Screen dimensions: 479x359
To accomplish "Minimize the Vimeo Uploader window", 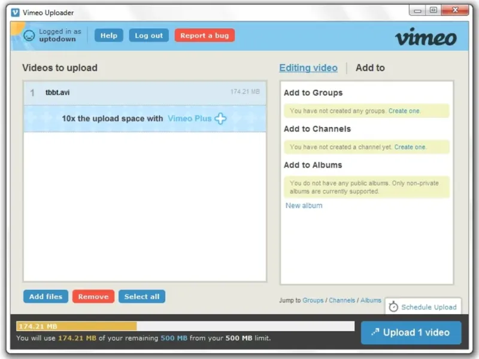I will tap(417, 10).
